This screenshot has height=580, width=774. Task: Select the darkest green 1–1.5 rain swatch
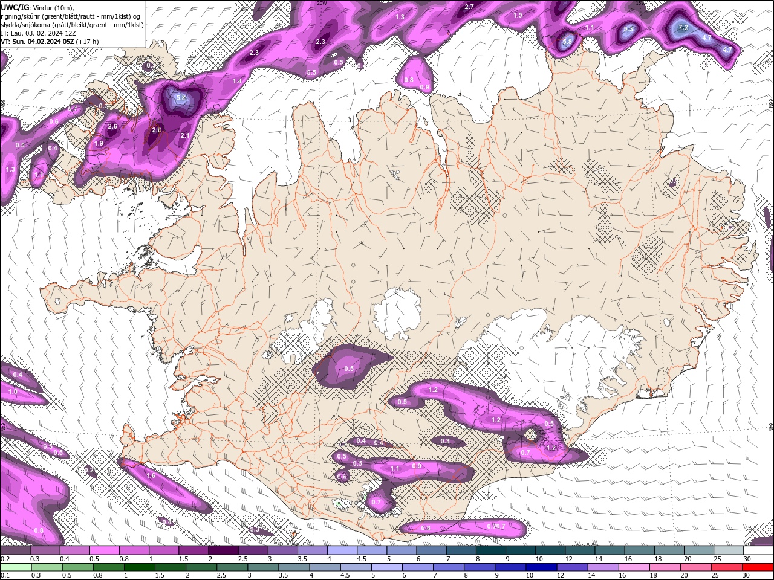coord(138,567)
